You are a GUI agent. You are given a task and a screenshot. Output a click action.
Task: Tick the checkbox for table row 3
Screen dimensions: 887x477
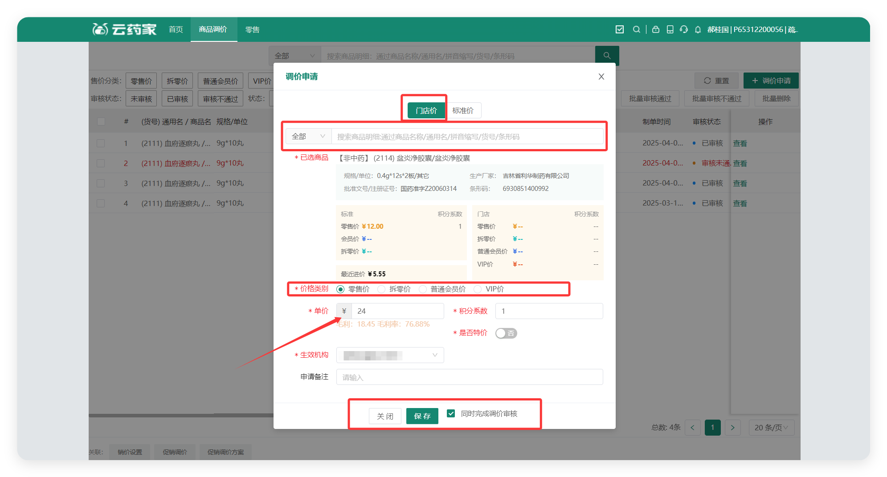click(101, 183)
